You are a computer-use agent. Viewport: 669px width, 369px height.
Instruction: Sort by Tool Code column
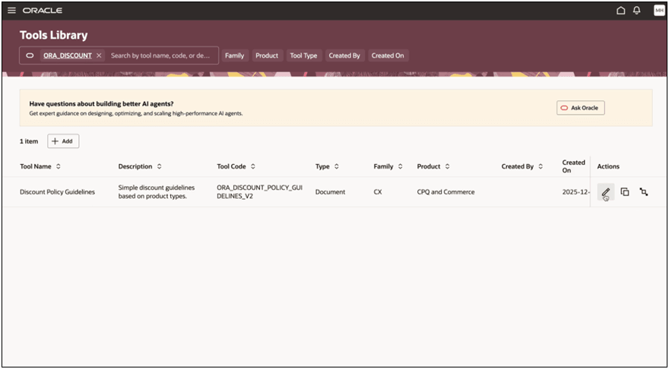253,166
